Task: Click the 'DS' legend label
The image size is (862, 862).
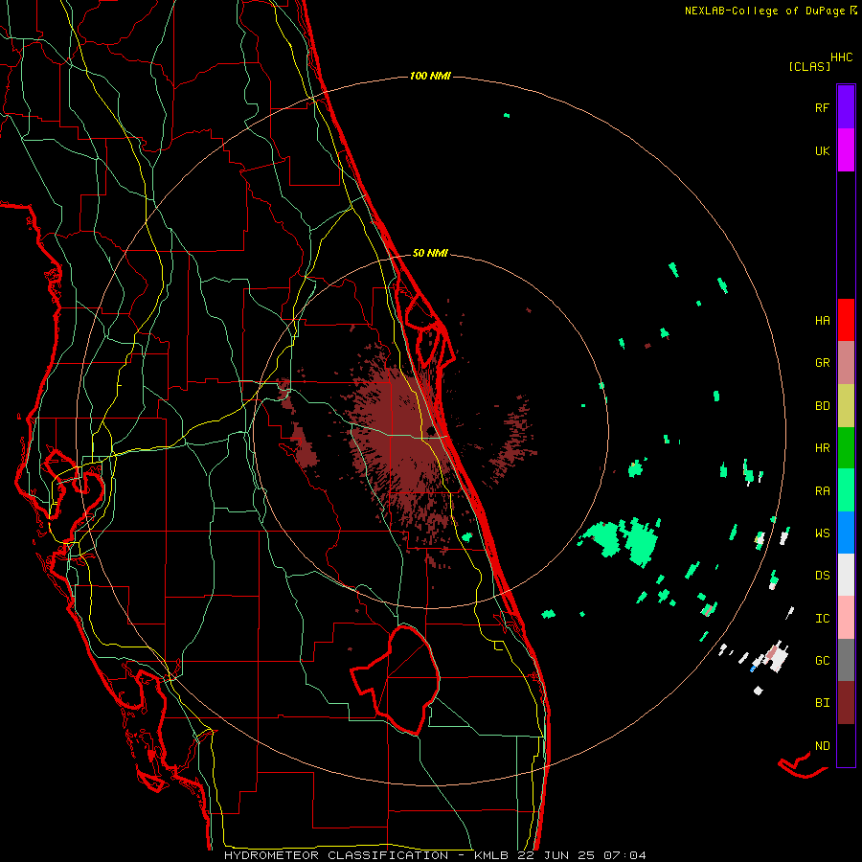Action: (x=822, y=576)
